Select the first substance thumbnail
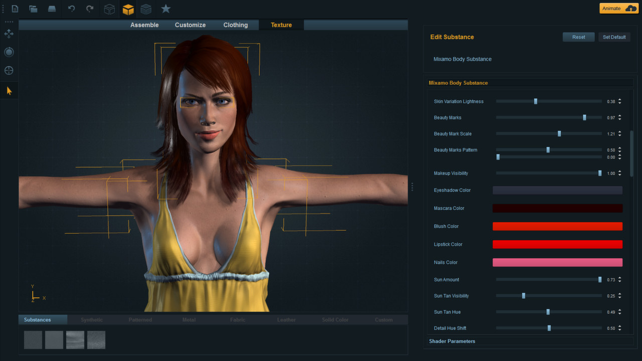642x361 pixels. tap(33, 339)
